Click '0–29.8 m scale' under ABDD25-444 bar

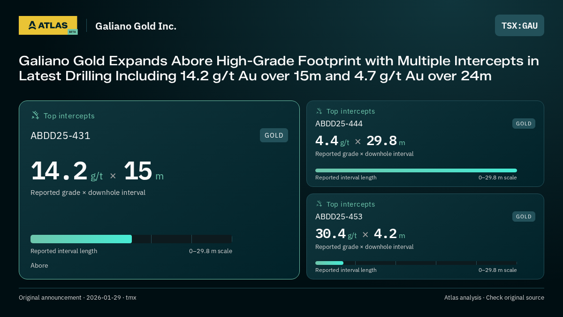tap(498, 178)
